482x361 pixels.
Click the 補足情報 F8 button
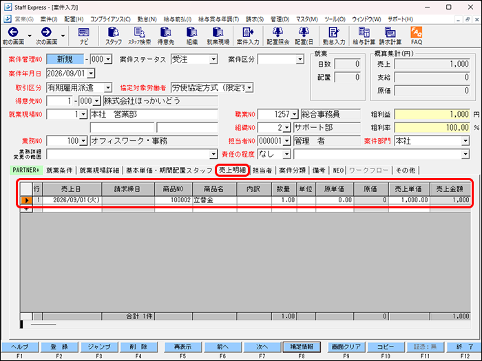(302, 347)
